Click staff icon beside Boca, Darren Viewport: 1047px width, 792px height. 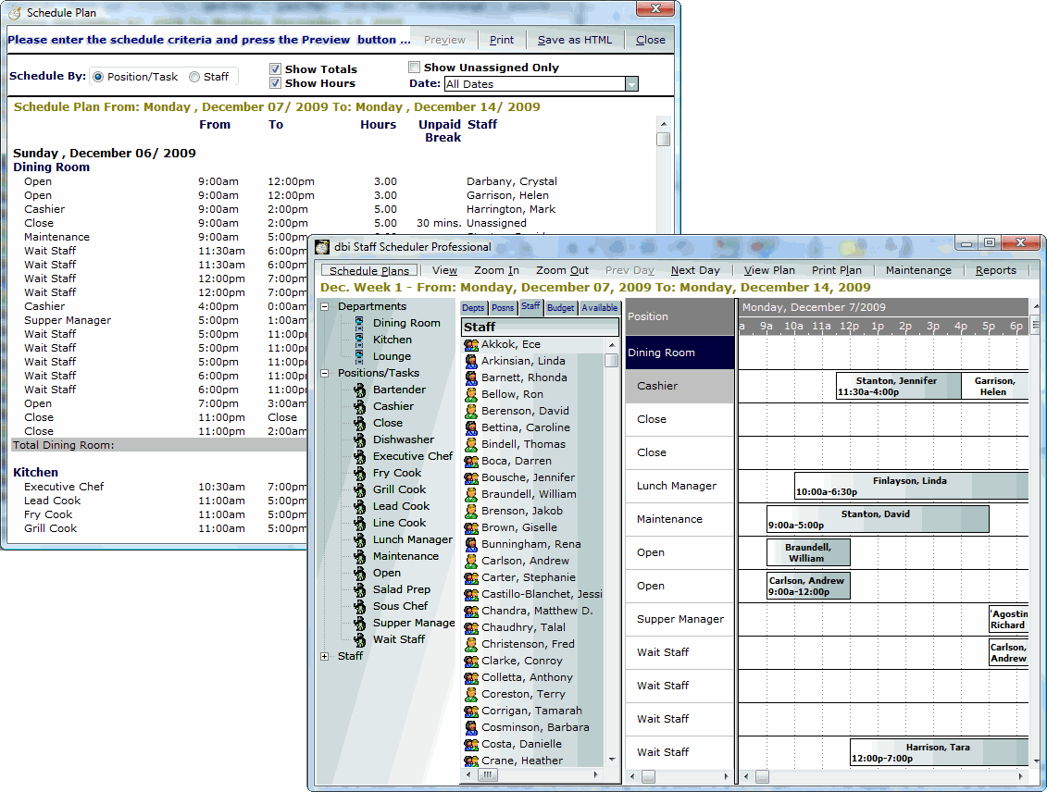tap(471, 462)
